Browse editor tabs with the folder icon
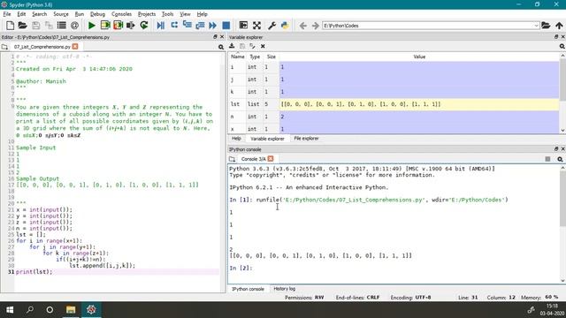Viewport: 566px width, 318px height. [4, 47]
